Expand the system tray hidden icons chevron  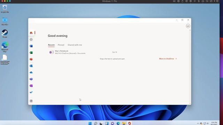[198, 124]
